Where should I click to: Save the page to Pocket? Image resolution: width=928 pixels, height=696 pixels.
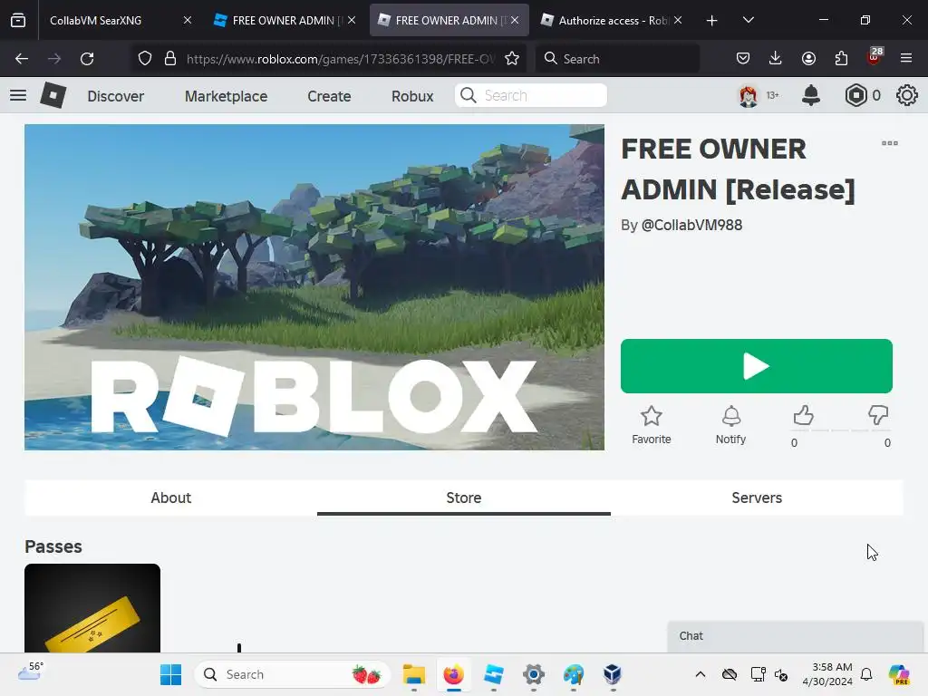click(x=743, y=59)
